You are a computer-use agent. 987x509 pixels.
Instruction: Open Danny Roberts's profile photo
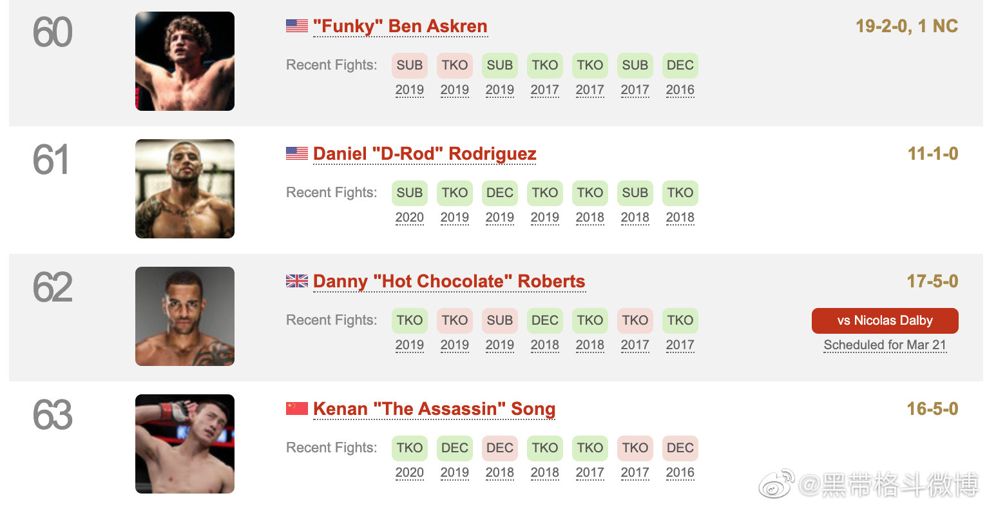(x=185, y=316)
